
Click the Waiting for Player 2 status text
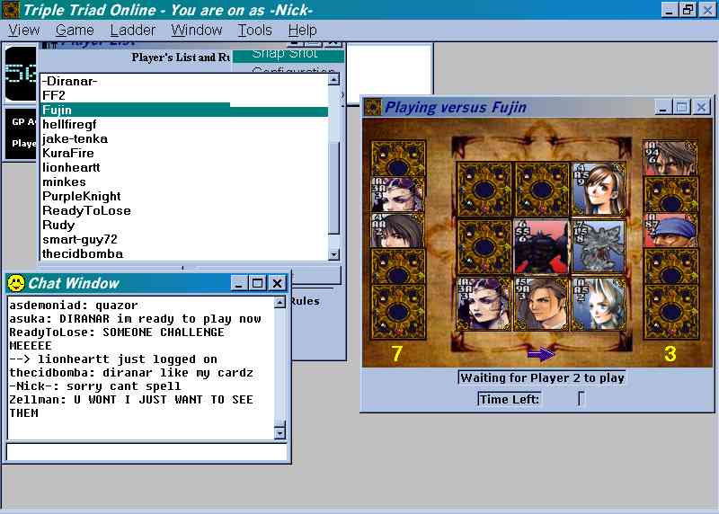[x=542, y=377]
